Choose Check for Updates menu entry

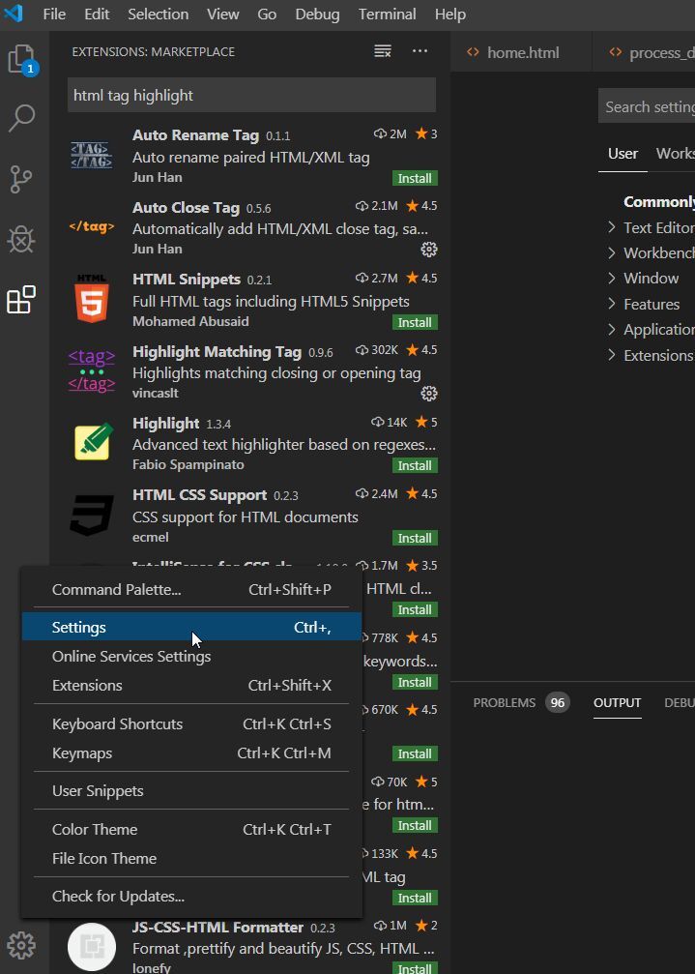[x=191, y=897]
